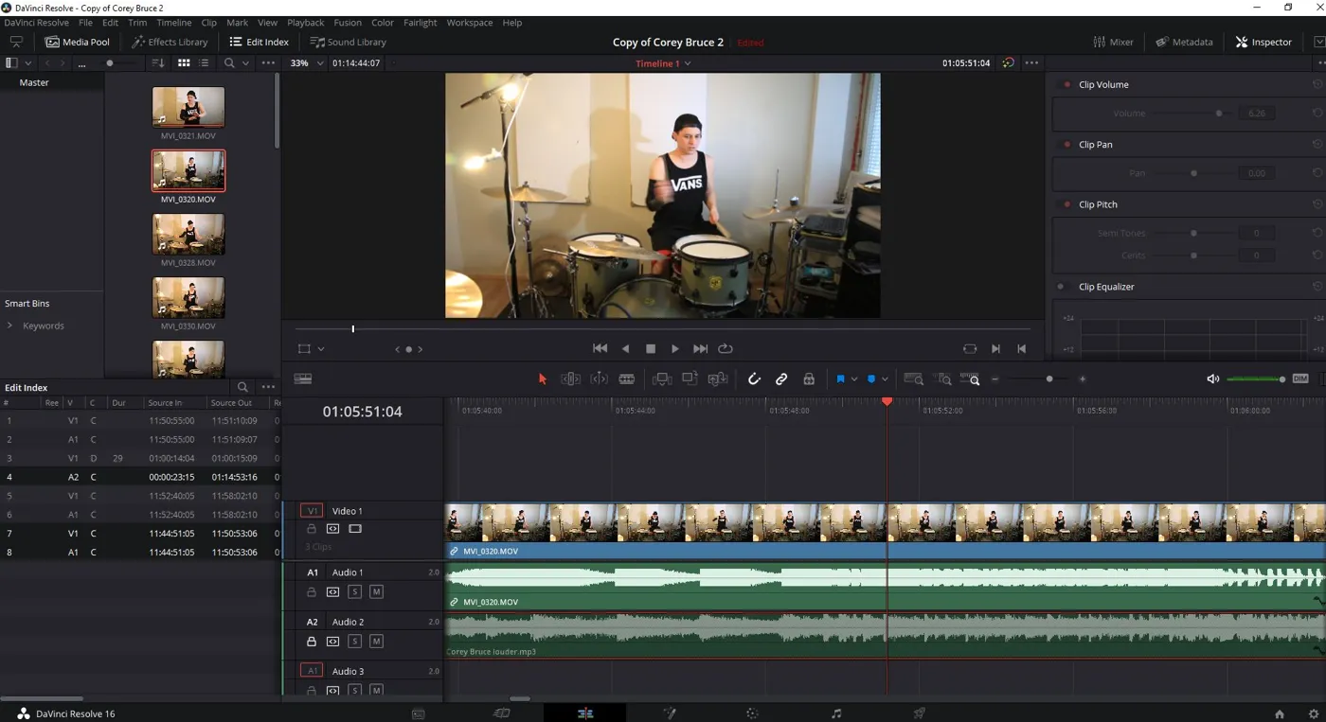Toggle Position Lock padlock in toolbar
The height and width of the screenshot is (722, 1326).
tap(809, 379)
